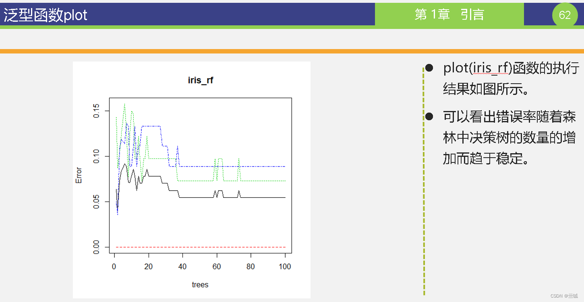The width and height of the screenshot is (584, 302).
Task: Click the y-axis tick value 0.05
Action: (97, 201)
